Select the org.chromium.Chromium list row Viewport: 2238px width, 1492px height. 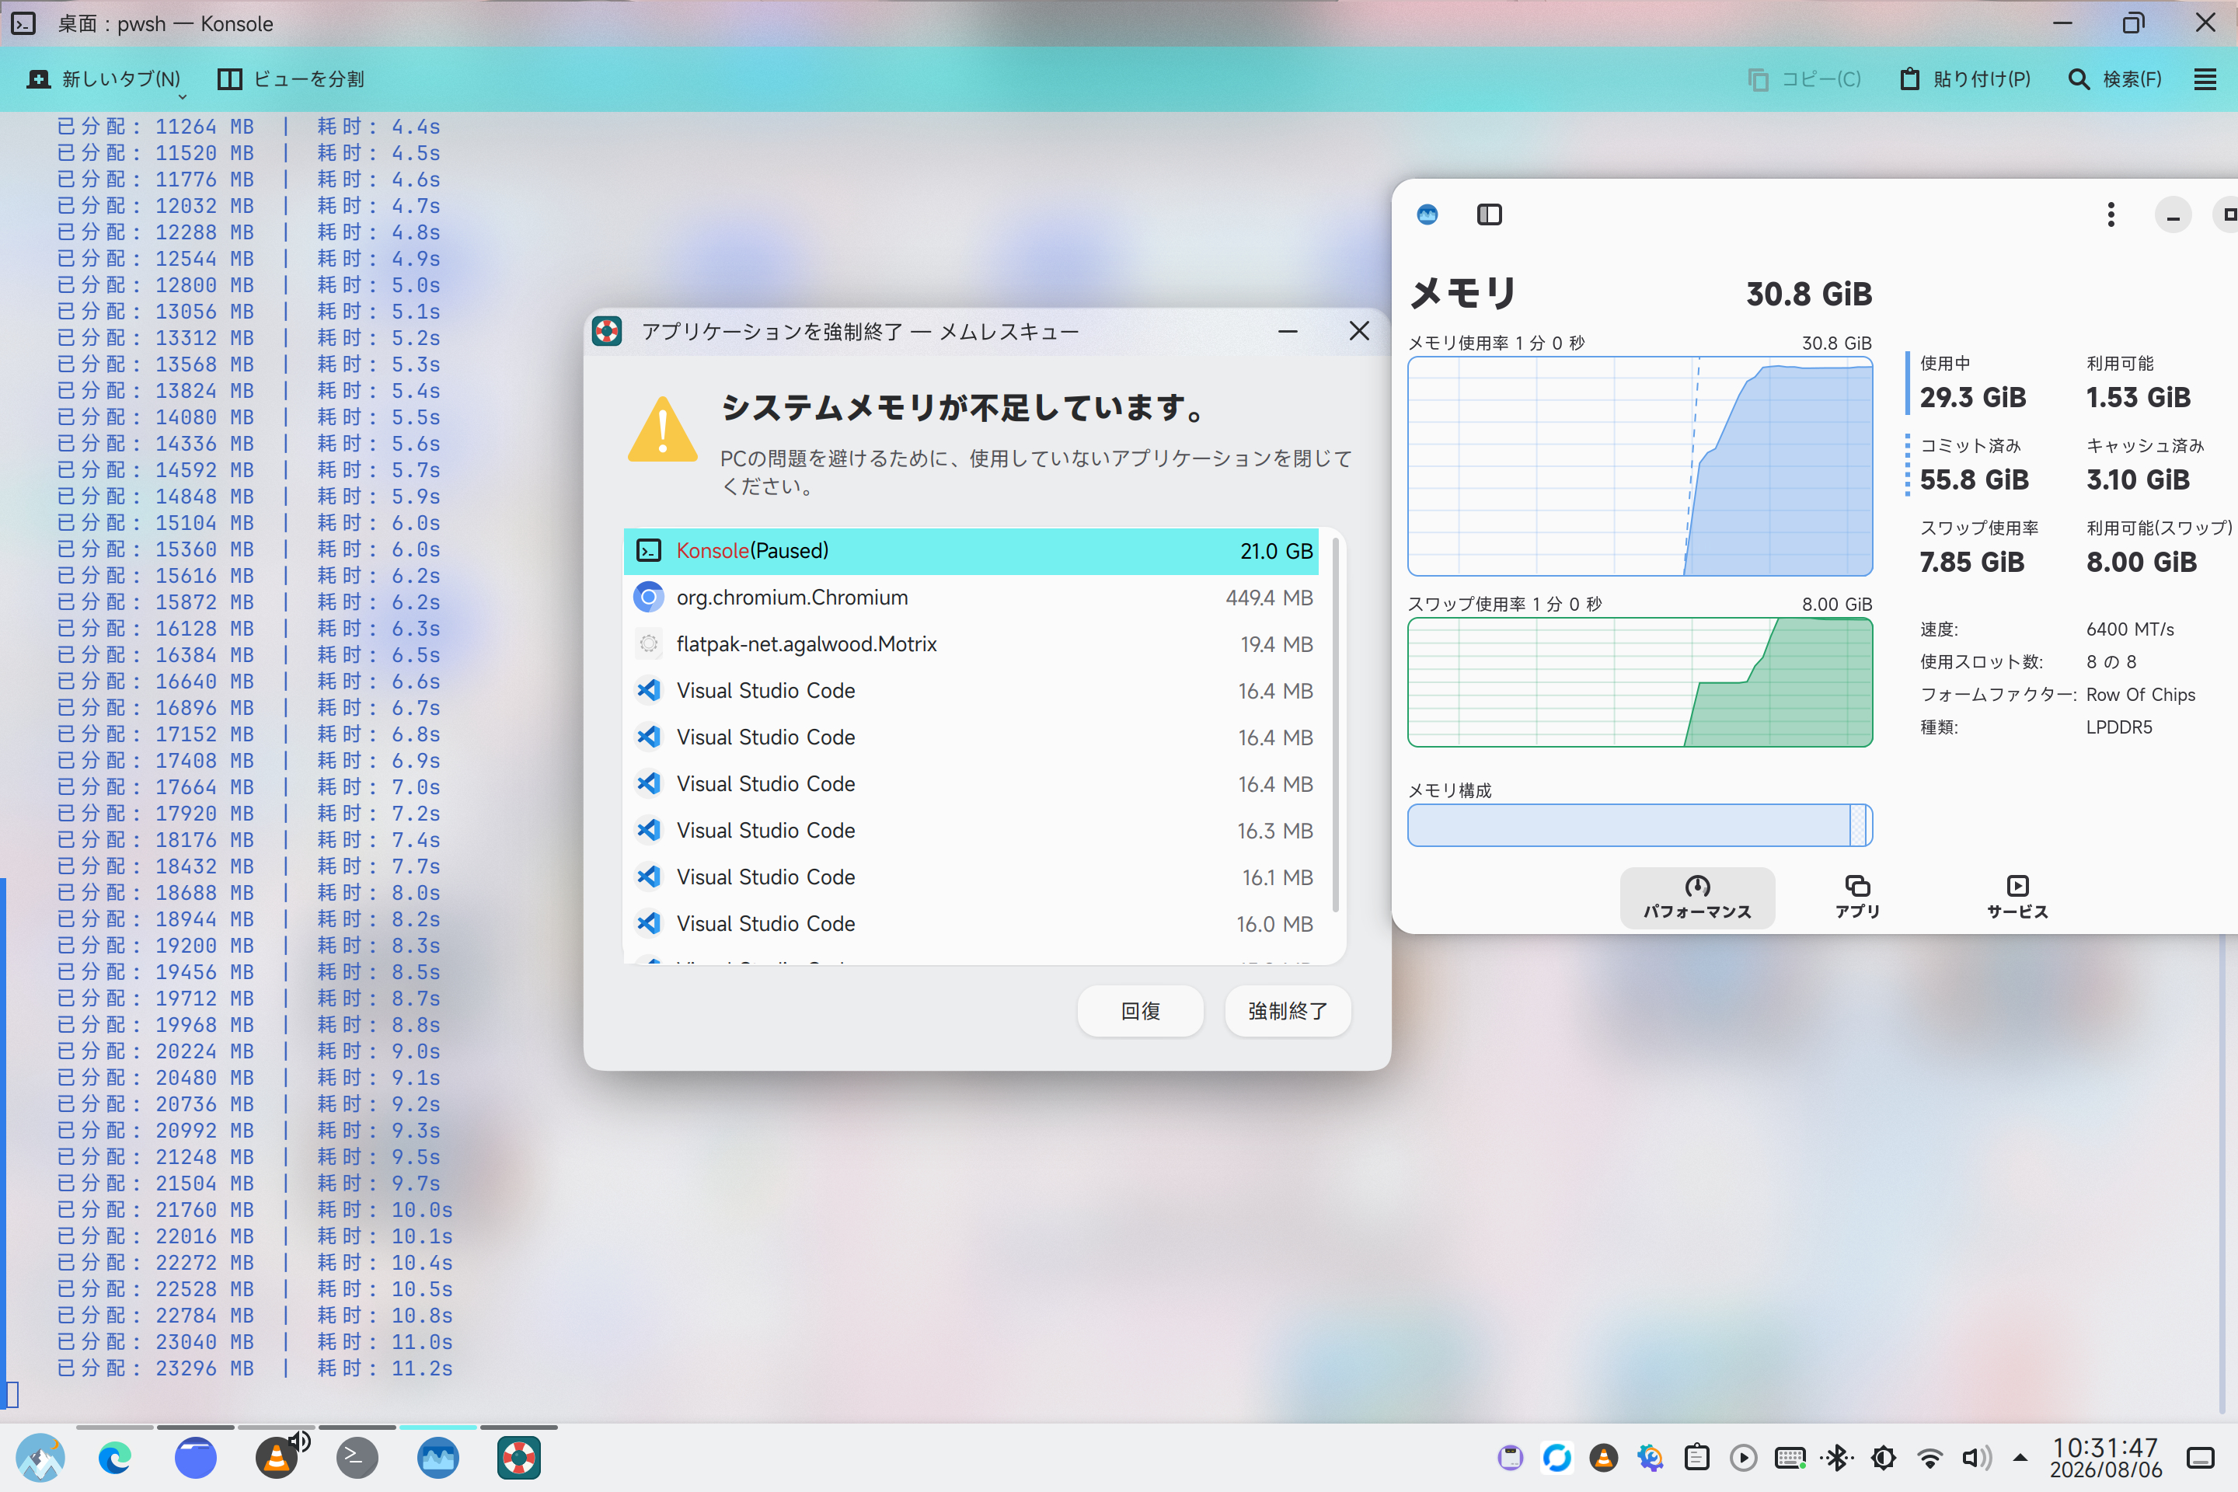(971, 598)
